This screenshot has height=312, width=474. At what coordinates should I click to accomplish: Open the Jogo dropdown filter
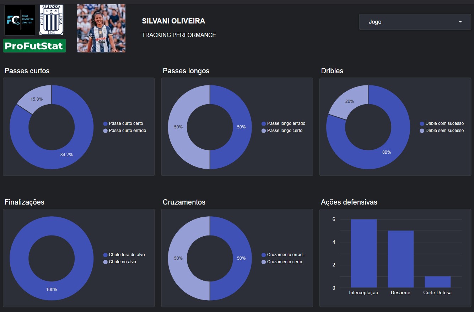pyautogui.click(x=415, y=22)
